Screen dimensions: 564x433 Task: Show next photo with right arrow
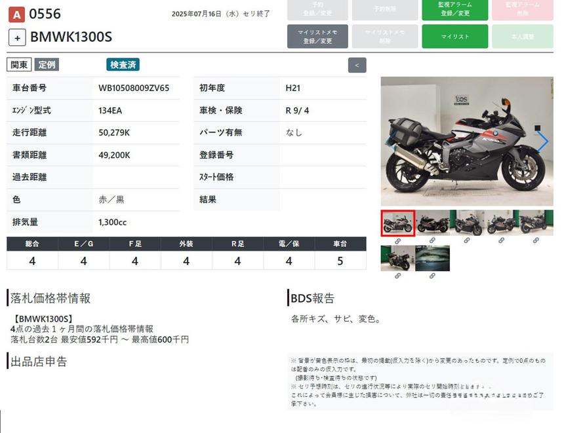542,141
